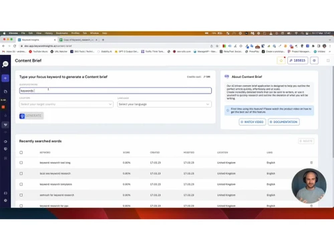Click the purple plus button in sidebar
This screenshot has width=334, height=251.
(5, 78)
